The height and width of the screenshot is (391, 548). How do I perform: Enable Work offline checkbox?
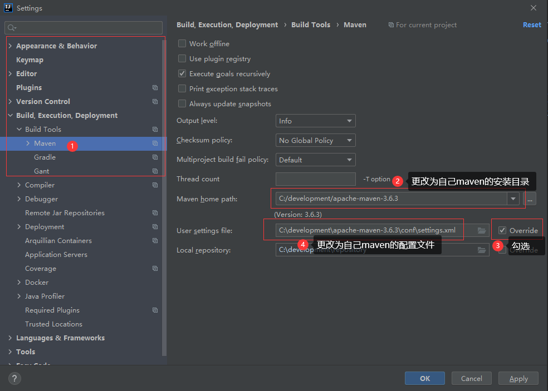coord(182,43)
